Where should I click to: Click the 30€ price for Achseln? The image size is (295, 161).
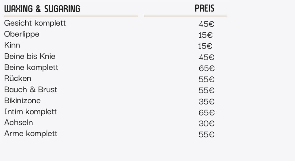click(207, 124)
